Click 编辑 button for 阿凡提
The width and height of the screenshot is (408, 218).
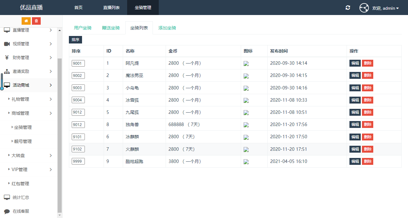pyautogui.click(x=355, y=63)
